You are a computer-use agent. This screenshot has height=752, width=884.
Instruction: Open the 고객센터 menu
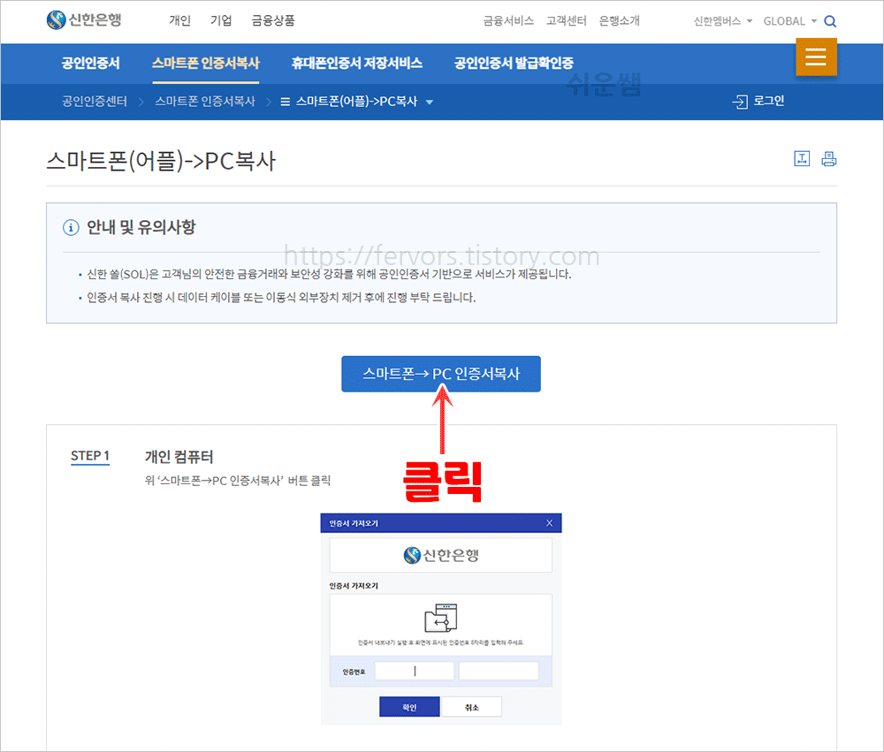point(566,21)
